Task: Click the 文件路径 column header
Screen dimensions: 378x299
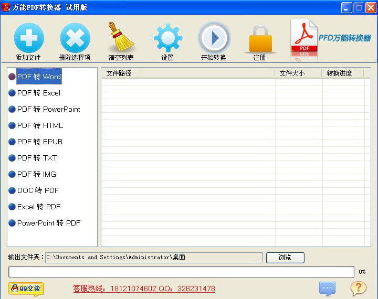Action: coord(188,73)
